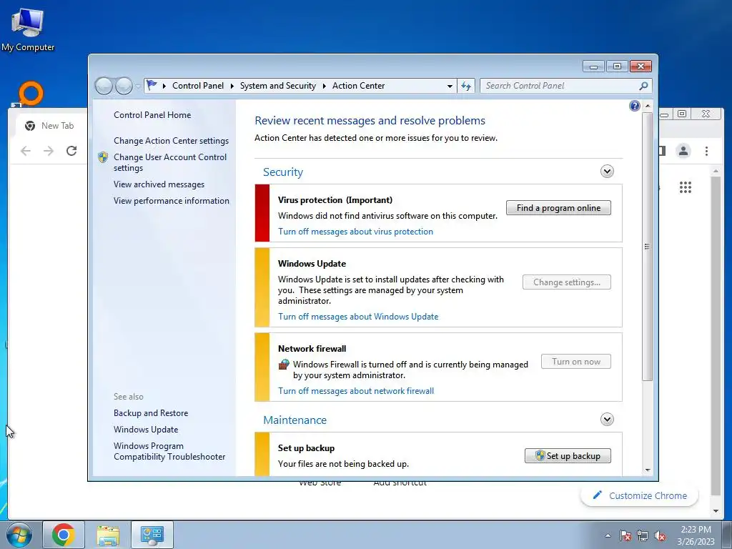The width and height of the screenshot is (732, 549).
Task: Open Windows Update sidebar link
Action: point(146,430)
